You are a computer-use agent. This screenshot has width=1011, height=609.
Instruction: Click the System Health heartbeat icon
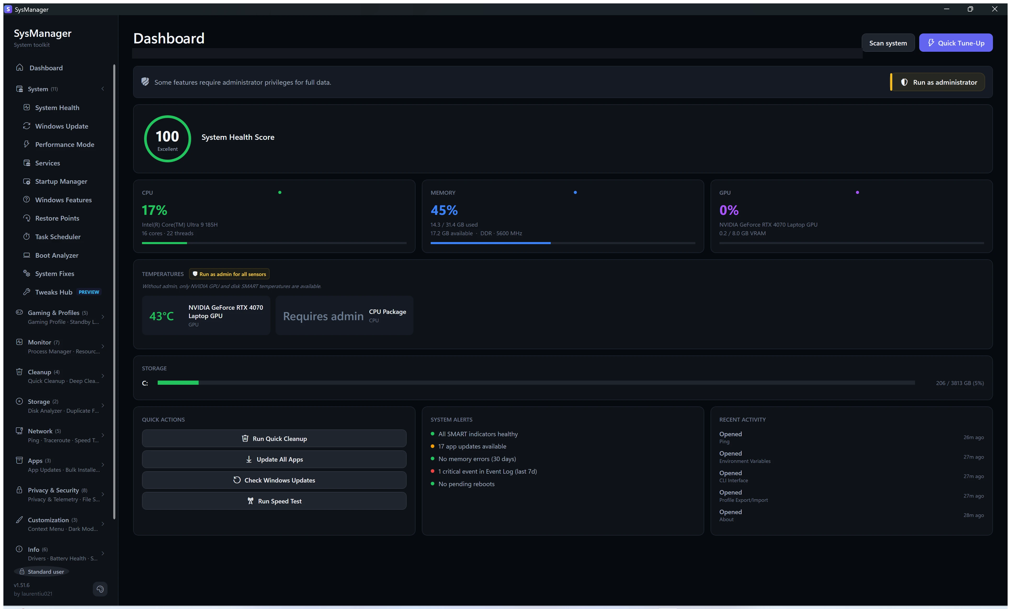pos(27,107)
